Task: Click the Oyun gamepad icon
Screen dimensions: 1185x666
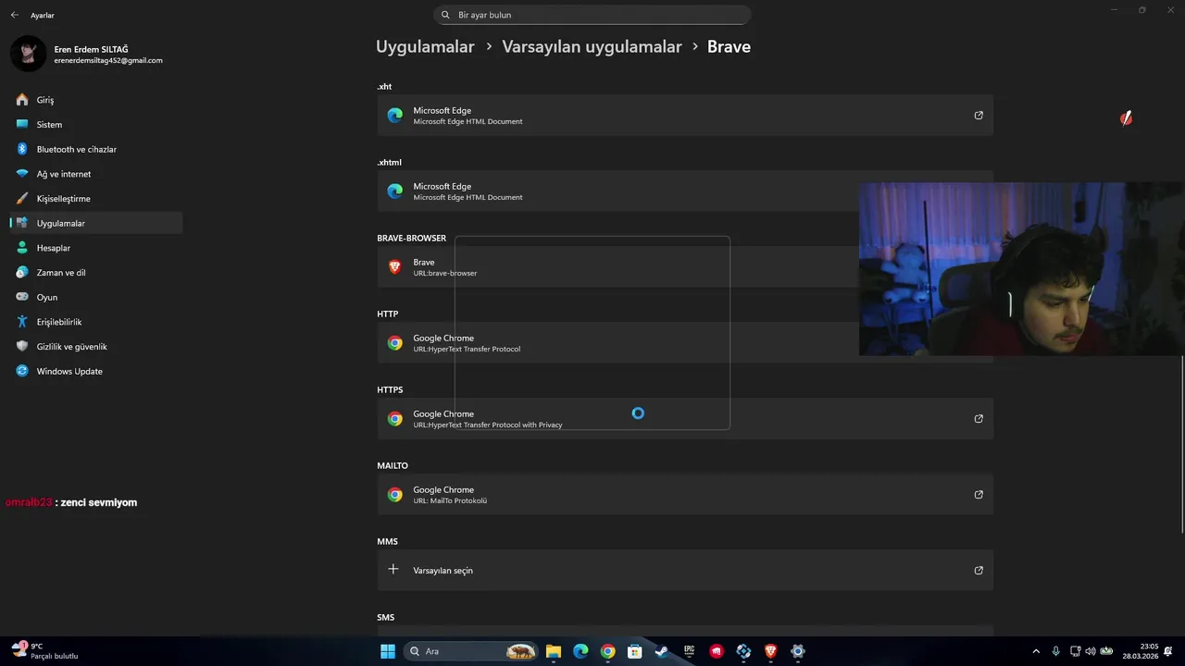Action: (22, 297)
